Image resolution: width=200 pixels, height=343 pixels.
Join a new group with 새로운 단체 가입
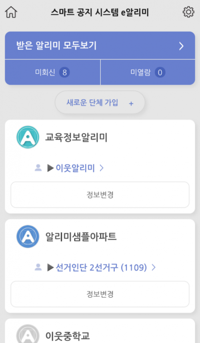100,102
